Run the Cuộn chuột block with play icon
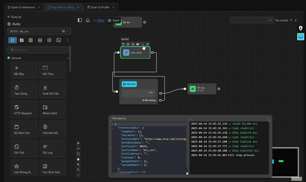This screenshot has height=182, width=306. coord(143,44)
